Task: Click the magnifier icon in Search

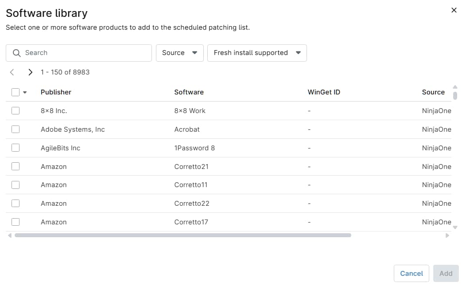Action: click(17, 53)
